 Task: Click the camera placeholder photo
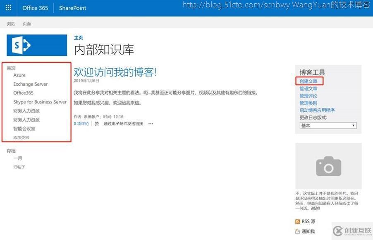point(328,166)
